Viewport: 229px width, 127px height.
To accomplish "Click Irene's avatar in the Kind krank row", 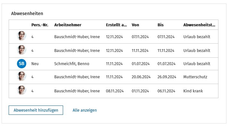I will pos(21,90).
